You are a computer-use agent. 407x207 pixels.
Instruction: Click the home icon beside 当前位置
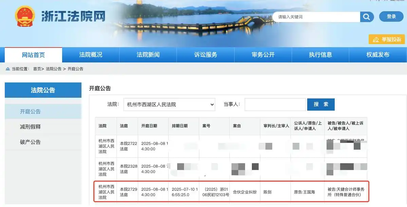click(x=8, y=69)
